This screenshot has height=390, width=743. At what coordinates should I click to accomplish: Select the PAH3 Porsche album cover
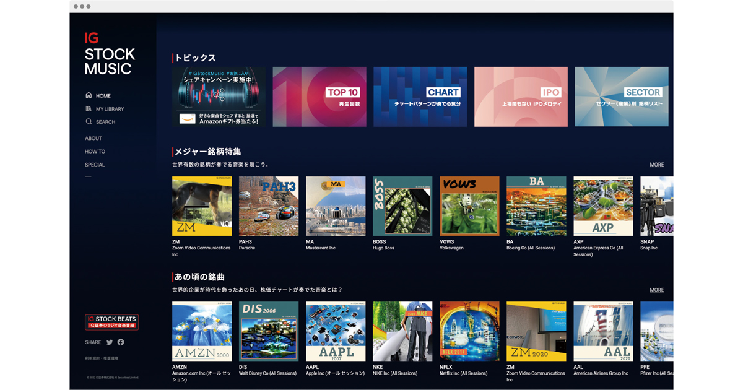pos(269,206)
